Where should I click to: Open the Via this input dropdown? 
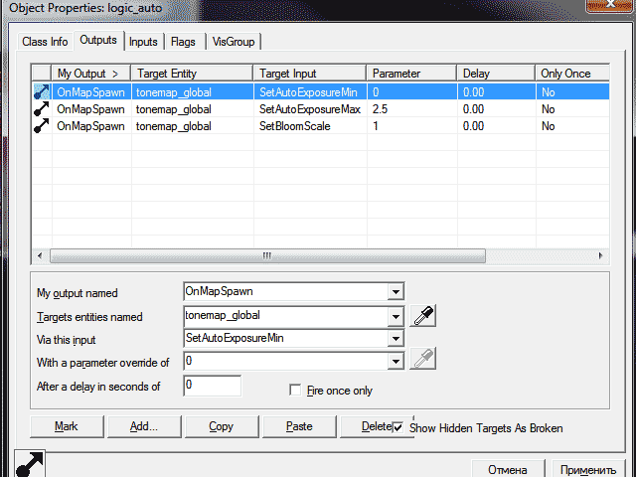click(x=396, y=339)
